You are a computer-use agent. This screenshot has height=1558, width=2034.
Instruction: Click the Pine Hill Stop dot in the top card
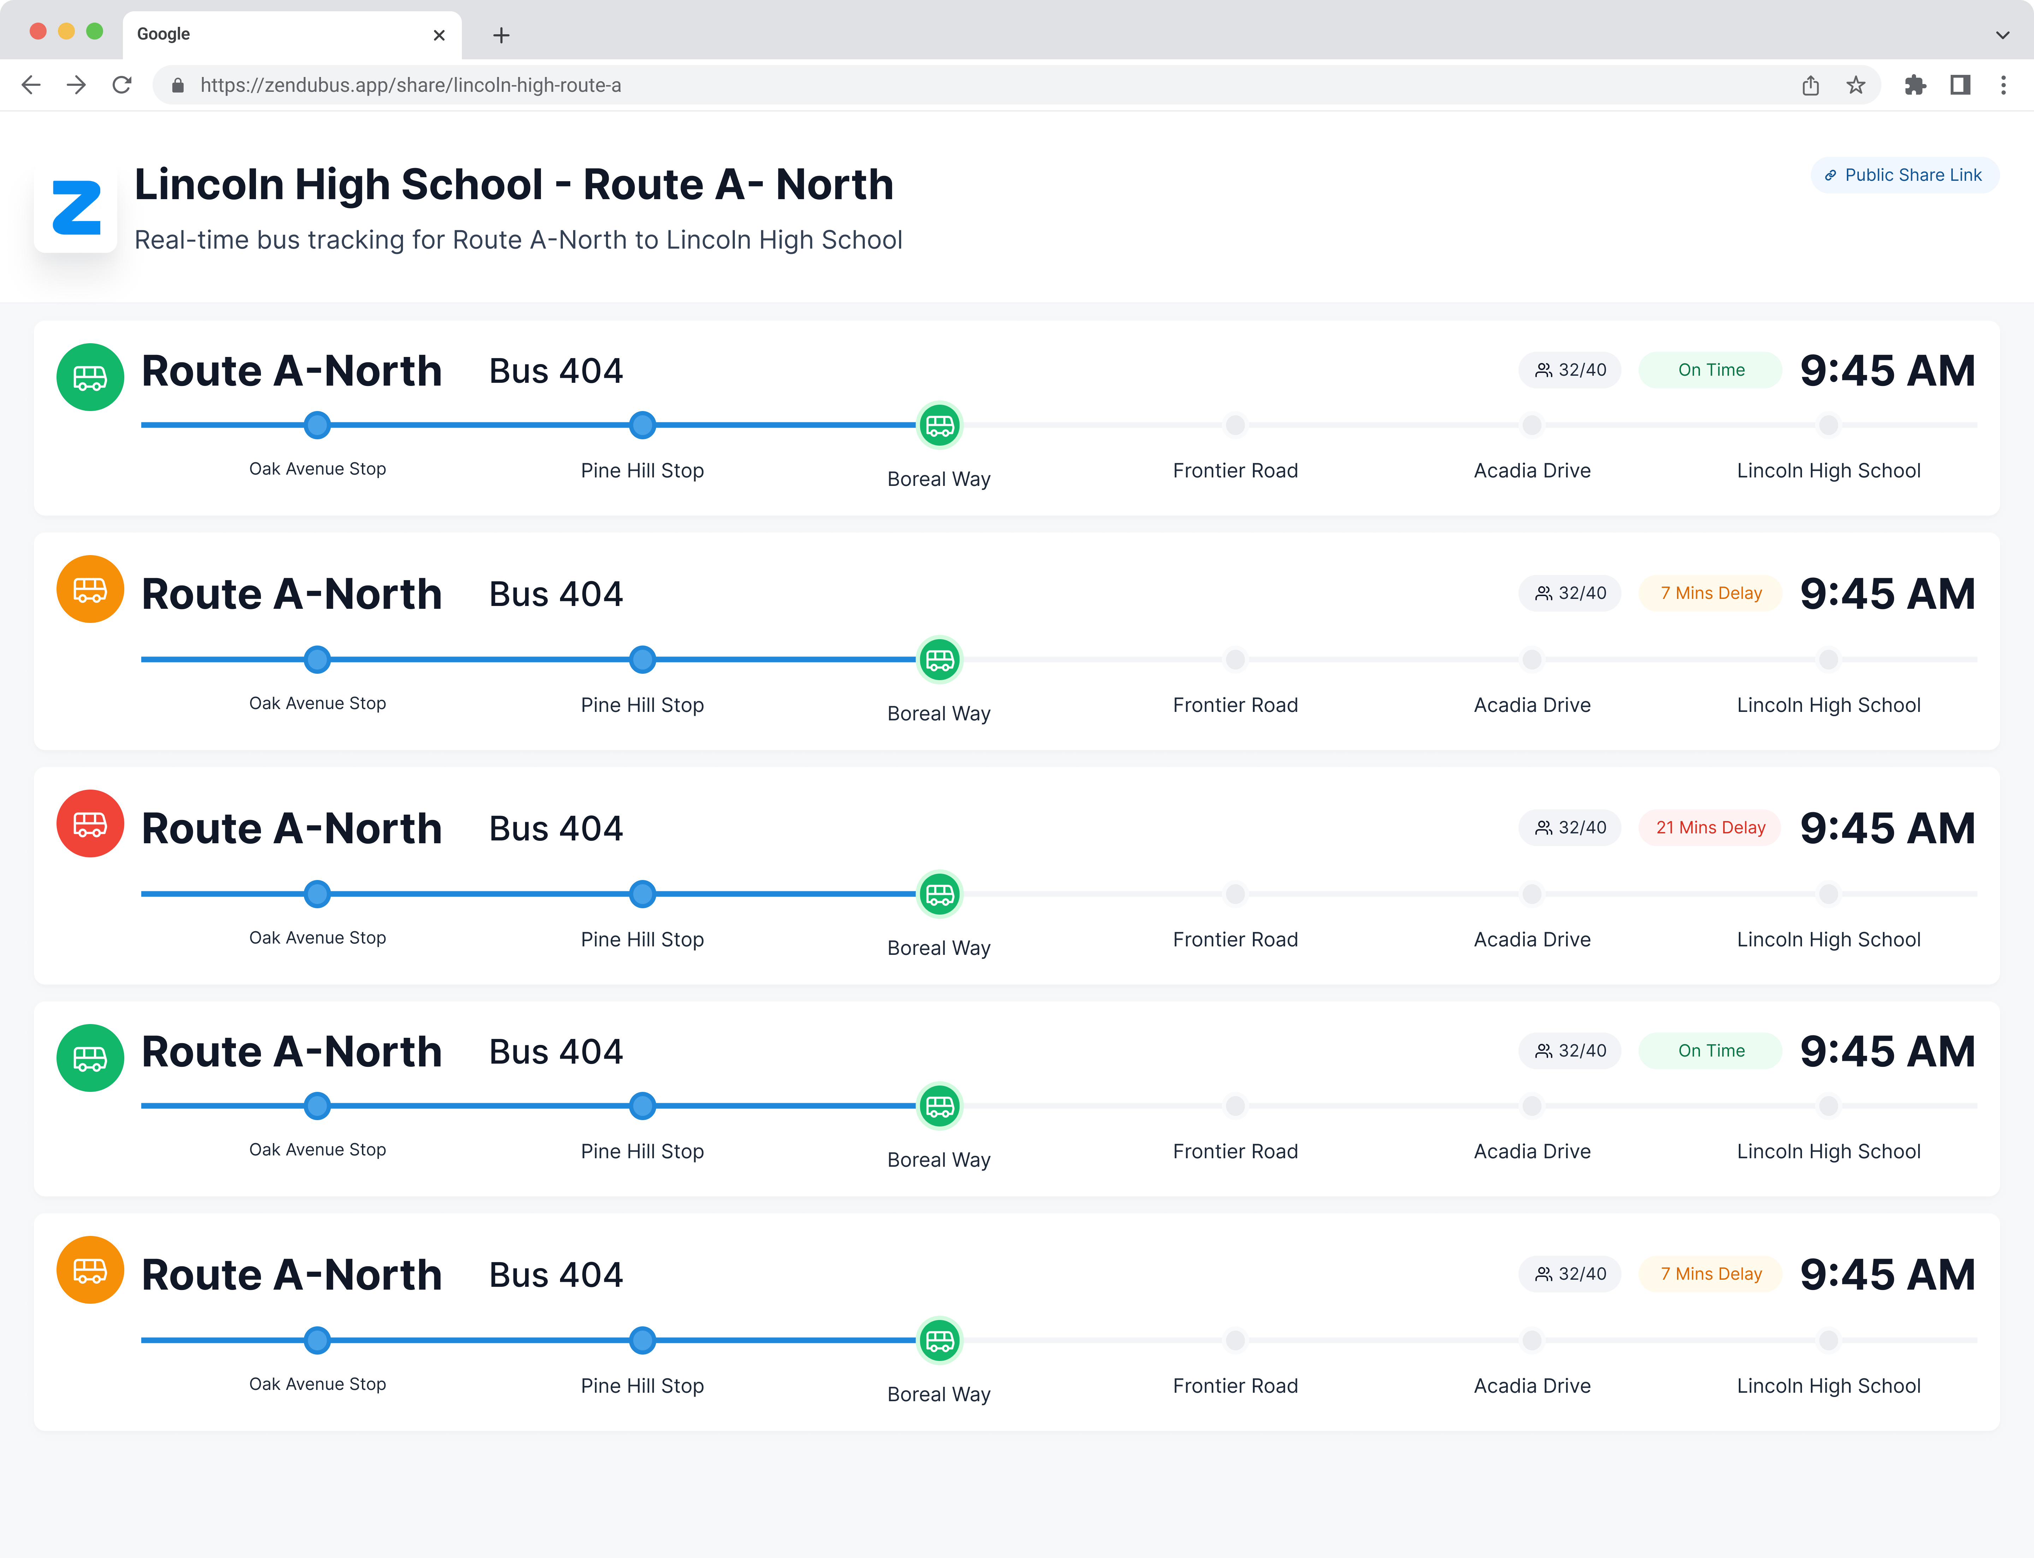coord(642,425)
